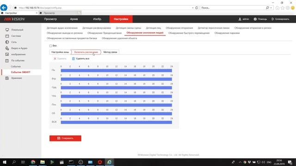Show hidden system tray icons chevron

[x=240, y=162]
